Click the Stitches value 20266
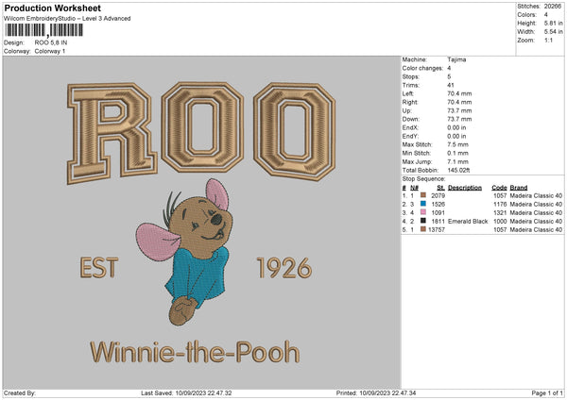The height and width of the screenshot is (400, 567). pos(554,6)
